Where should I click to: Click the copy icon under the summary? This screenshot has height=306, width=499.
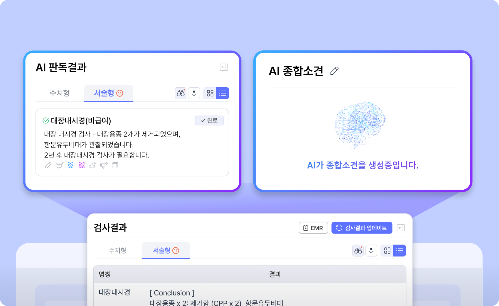tap(115, 165)
